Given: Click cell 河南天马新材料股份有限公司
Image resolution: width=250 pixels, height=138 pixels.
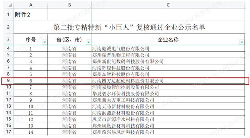Looking at the screenshot, I should pos(168,106).
